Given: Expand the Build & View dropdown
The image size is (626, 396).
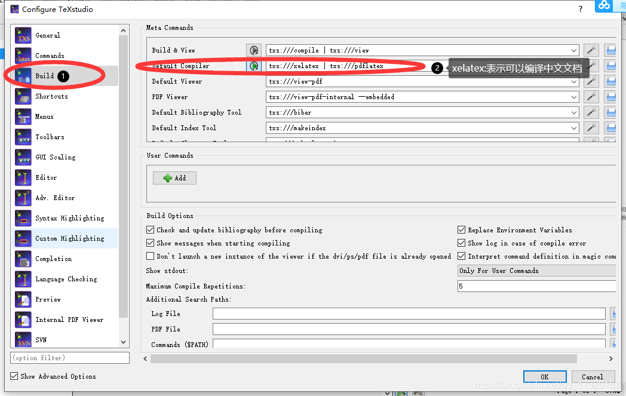Looking at the screenshot, I should (x=573, y=50).
